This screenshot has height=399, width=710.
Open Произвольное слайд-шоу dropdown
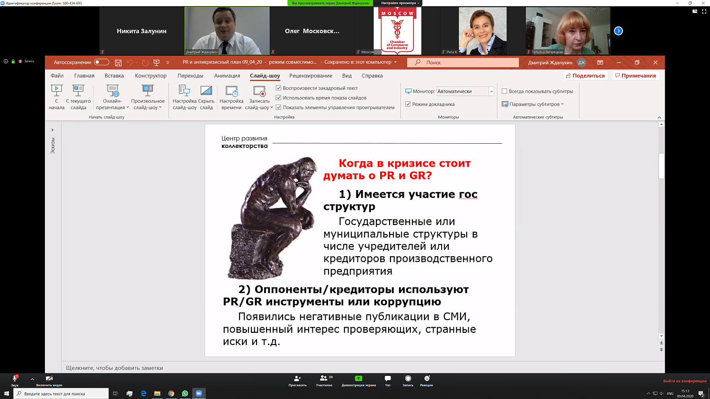point(148,97)
